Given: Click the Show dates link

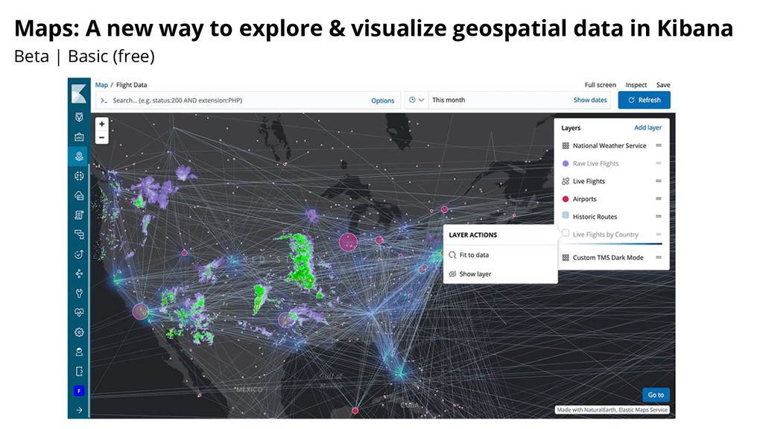Looking at the screenshot, I should point(590,100).
